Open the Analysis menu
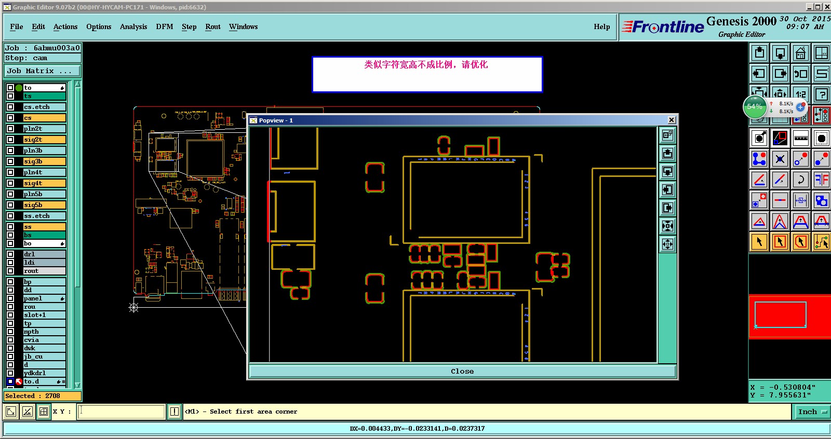This screenshot has width=831, height=439. coord(133,27)
